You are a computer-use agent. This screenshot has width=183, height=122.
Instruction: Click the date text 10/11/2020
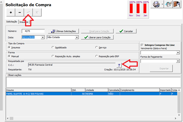[28, 37]
